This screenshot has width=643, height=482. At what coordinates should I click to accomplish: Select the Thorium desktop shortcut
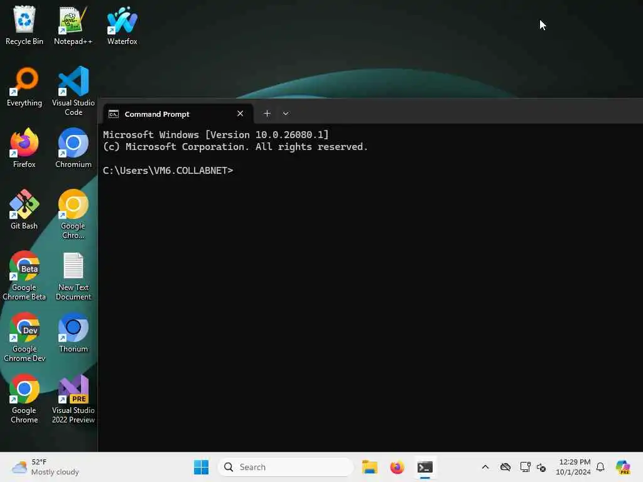tap(73, 333)
